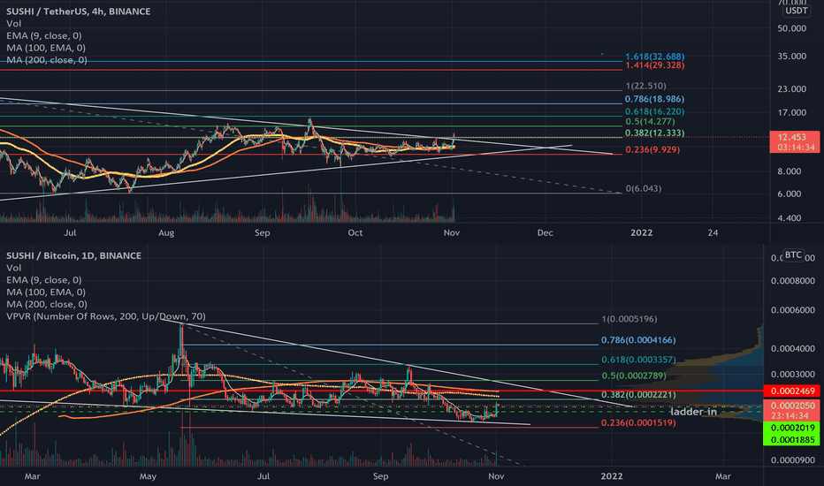
Task: Click the 2022 label on the Bitcoin chart time axis
Action: 612,476
